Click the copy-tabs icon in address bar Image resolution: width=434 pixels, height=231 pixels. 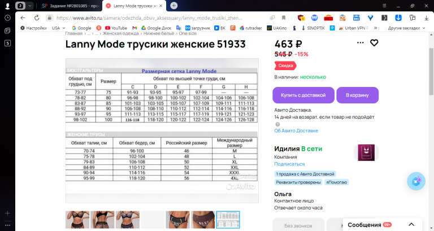[x=272, y=18]
